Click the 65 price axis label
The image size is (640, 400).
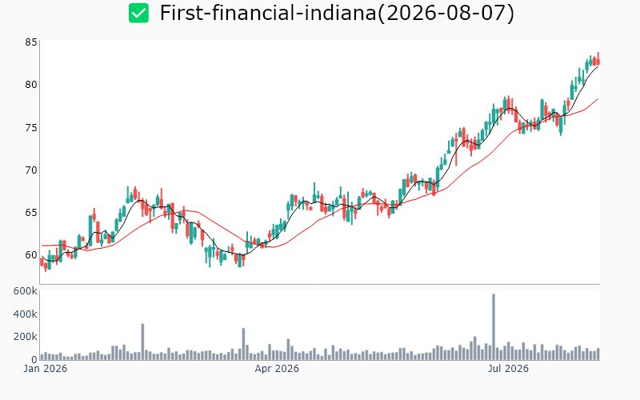tap(31, 213)
